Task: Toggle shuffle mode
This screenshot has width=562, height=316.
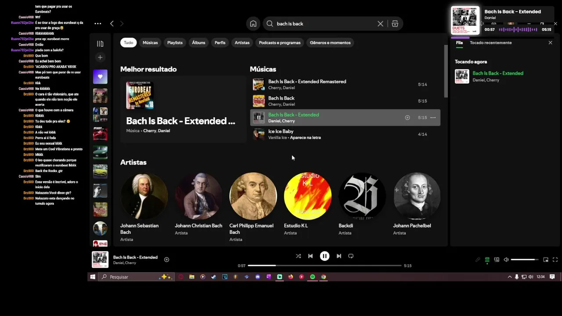Action: [298, 256]
